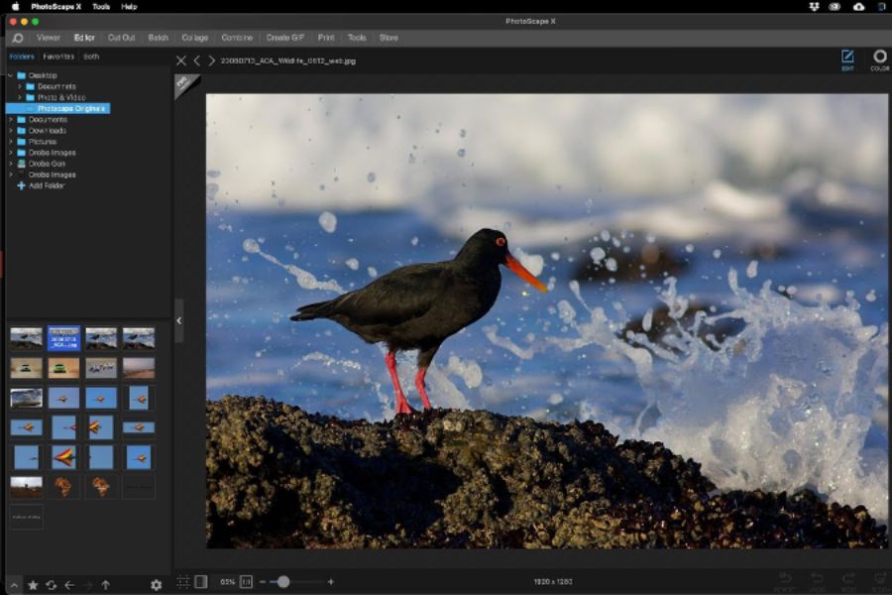This screenshot has width=892, height=595.
Task: Click the 65% zoom level text
Action: [x=228, y=582]
